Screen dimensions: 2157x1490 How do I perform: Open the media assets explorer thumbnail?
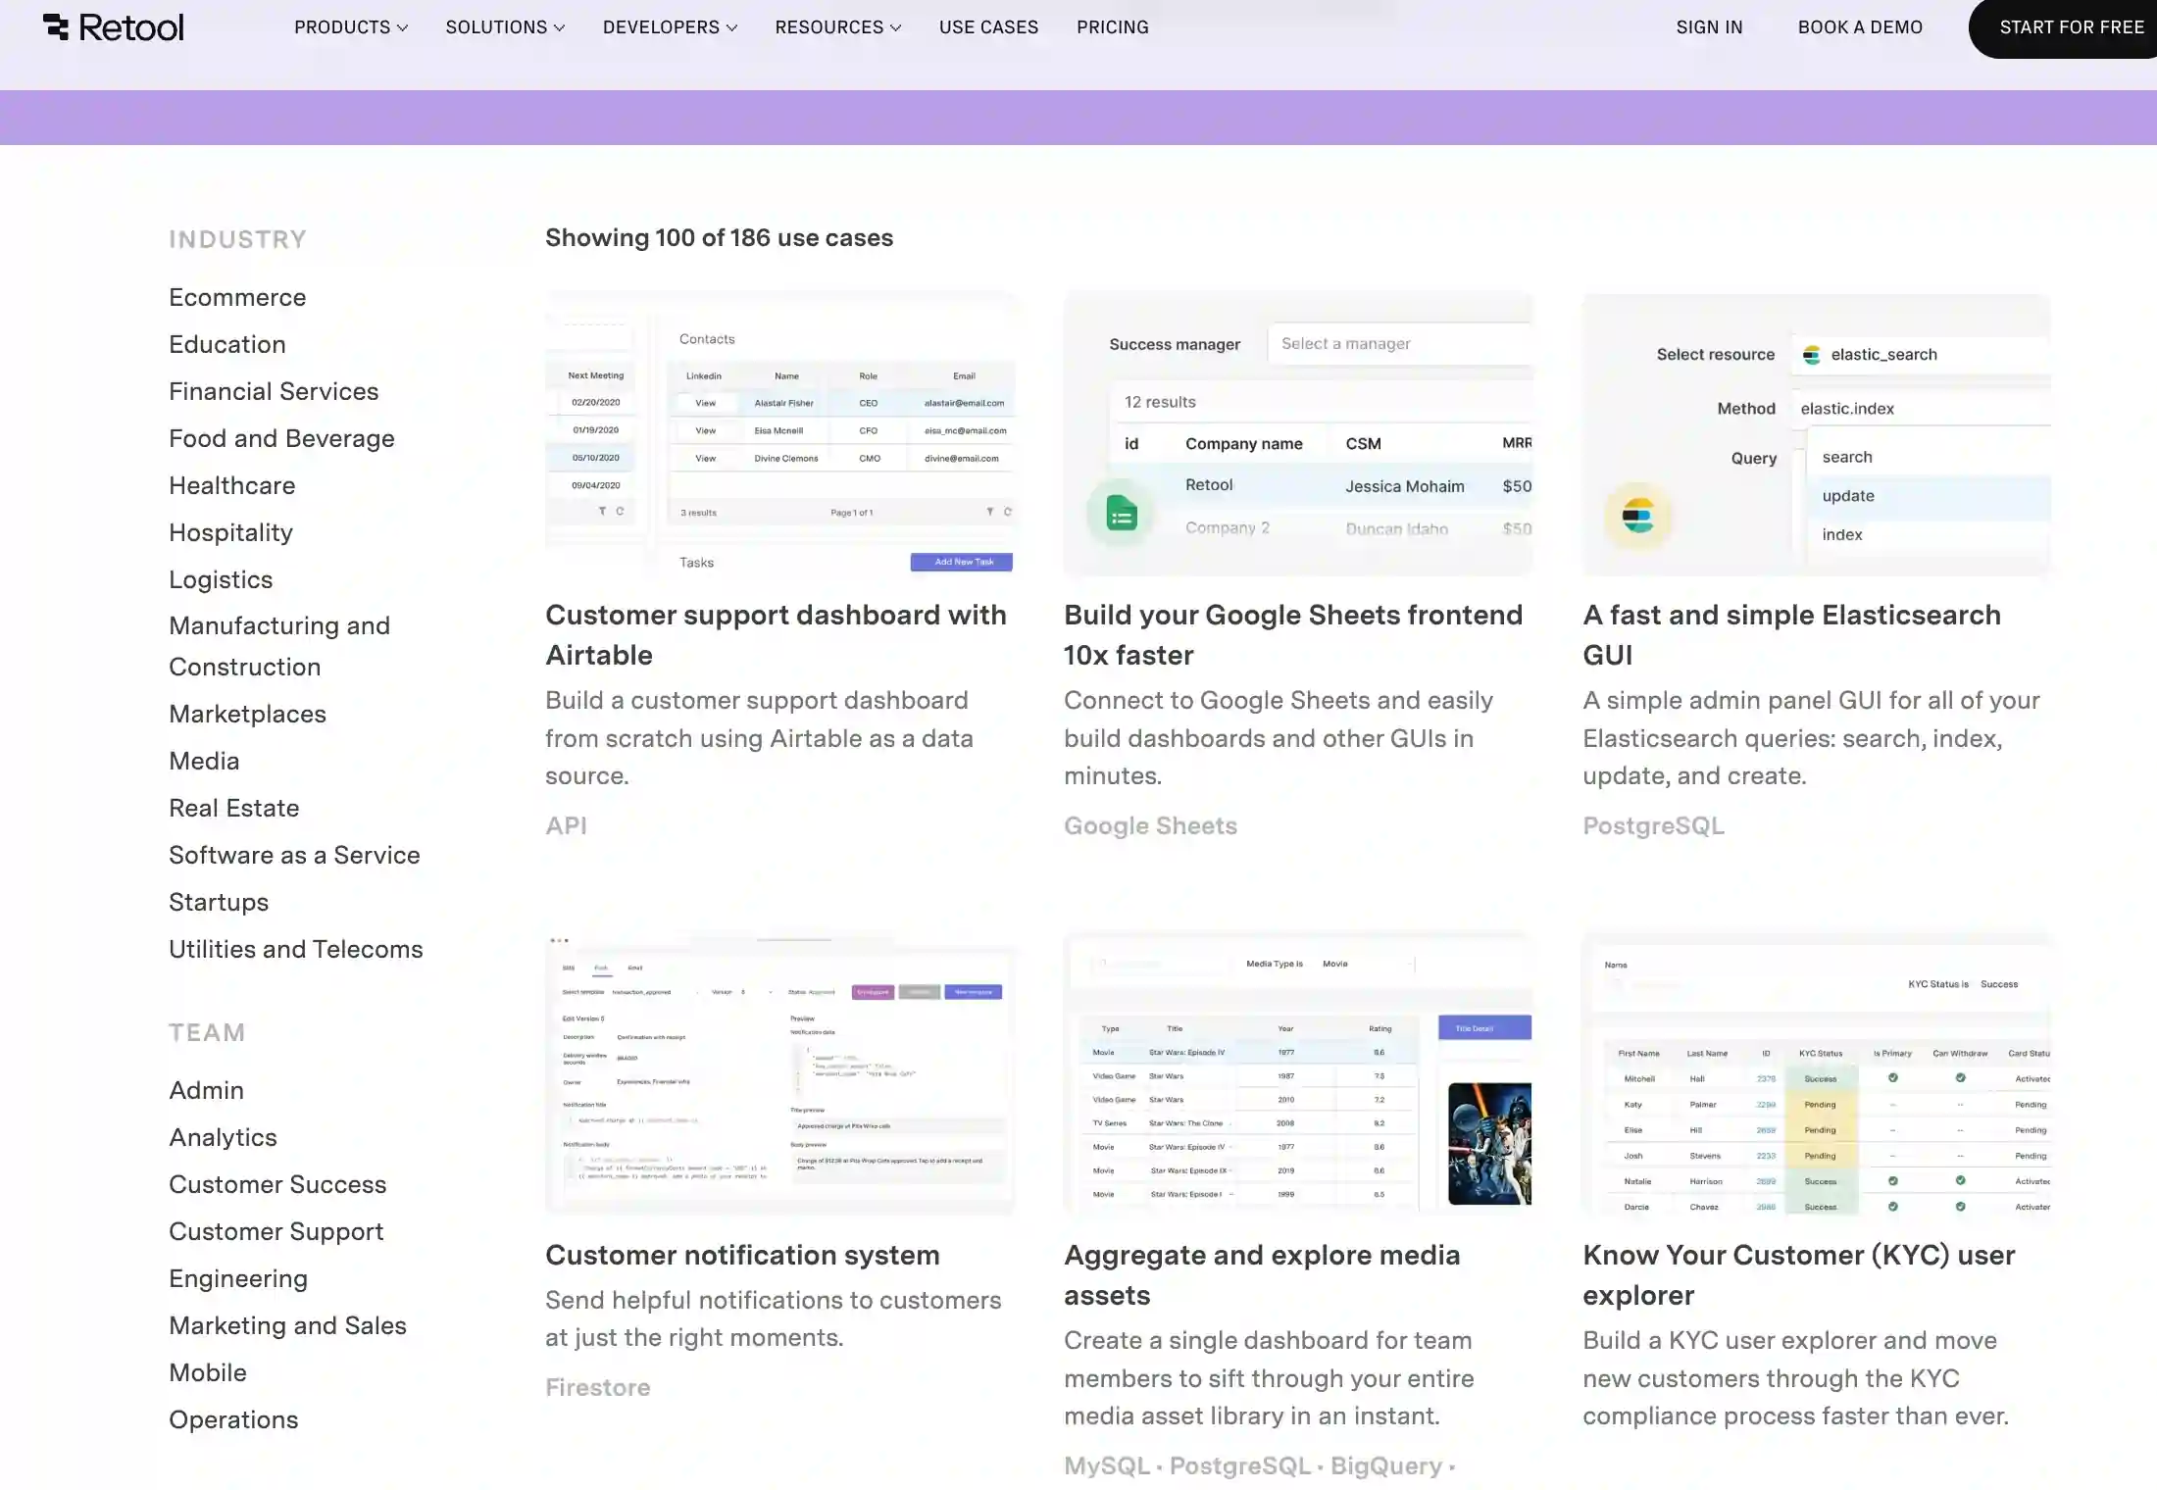[1298, 1073]
